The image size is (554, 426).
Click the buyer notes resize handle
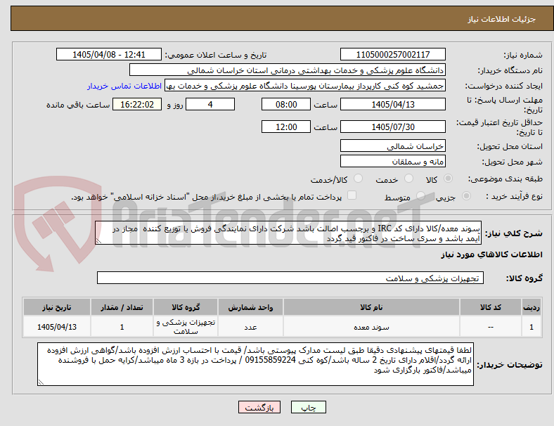pos(41,382)
